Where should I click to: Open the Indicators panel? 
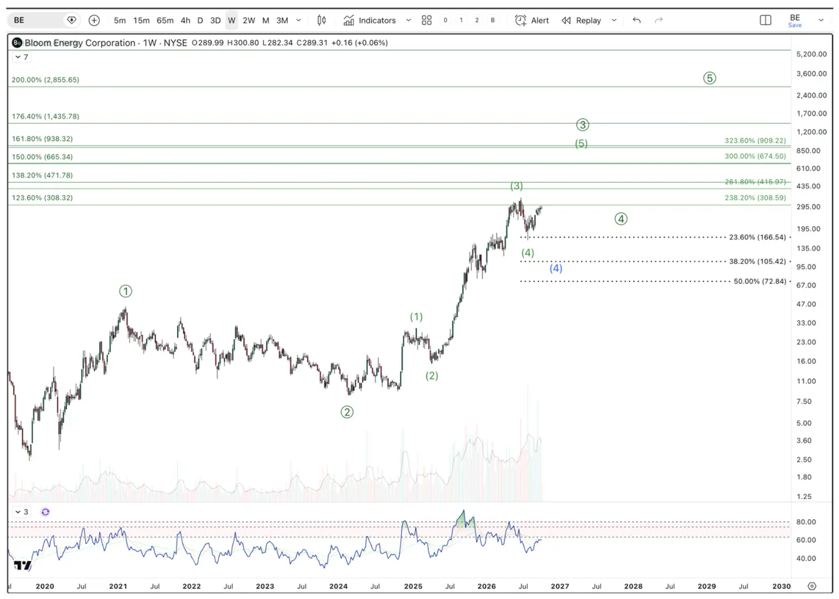click(x=370, y=21)
